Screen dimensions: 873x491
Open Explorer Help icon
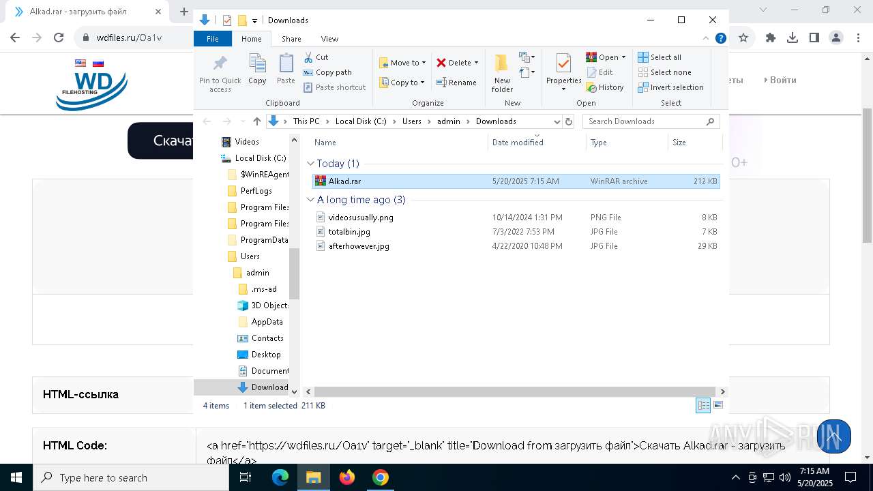(720, 39)
